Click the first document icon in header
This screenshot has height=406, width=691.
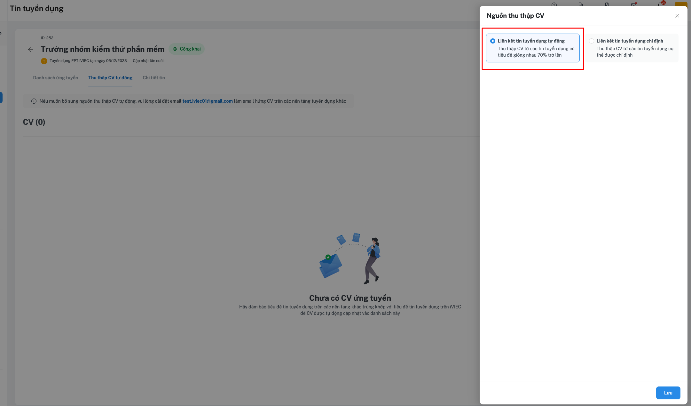point(581,4)
